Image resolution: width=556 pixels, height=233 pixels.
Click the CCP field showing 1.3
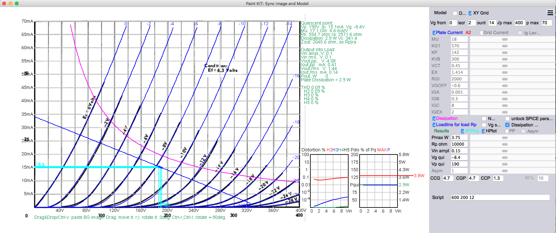click(498, 178)
